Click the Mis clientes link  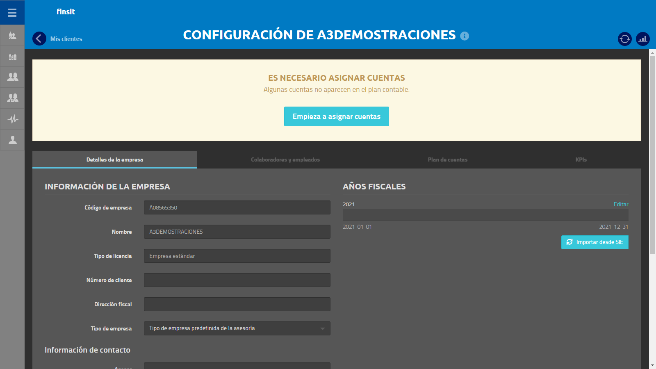(66, 39)
